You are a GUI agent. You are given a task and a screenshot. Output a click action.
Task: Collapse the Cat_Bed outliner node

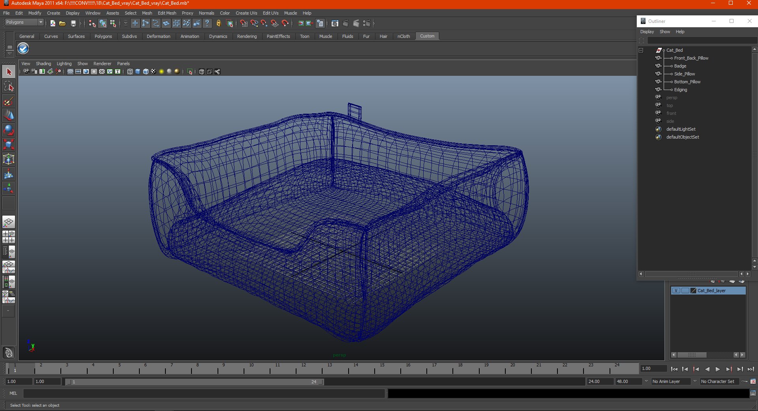pyautogui.click(x=641, y=50)
